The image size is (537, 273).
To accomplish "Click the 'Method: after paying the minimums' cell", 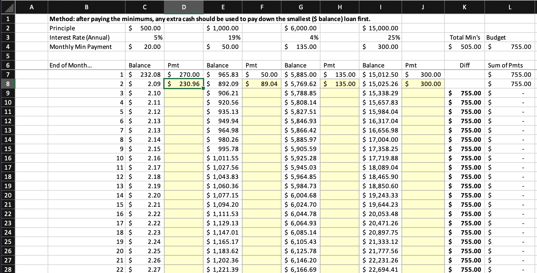I will (x=210, y=19).
